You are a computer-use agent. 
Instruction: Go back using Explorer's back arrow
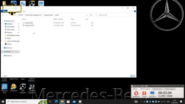coord(3,15)
